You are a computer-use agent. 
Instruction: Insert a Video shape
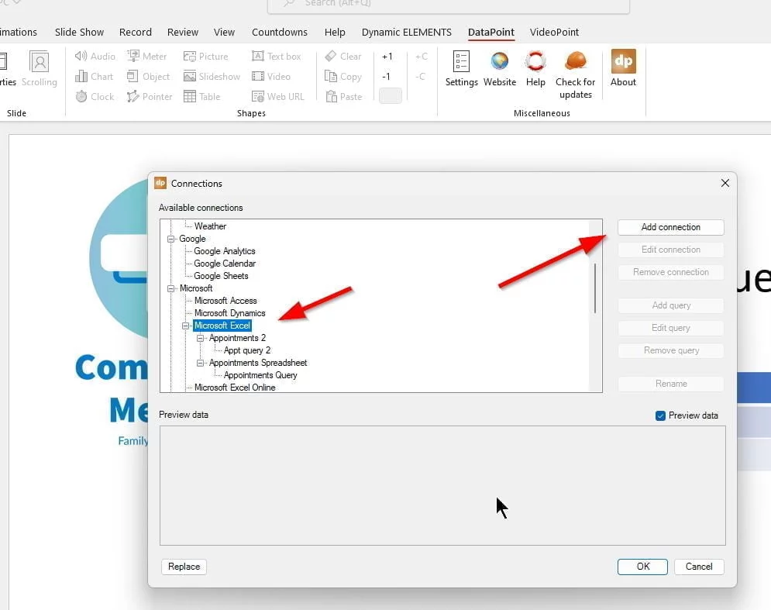click(272, 76)
